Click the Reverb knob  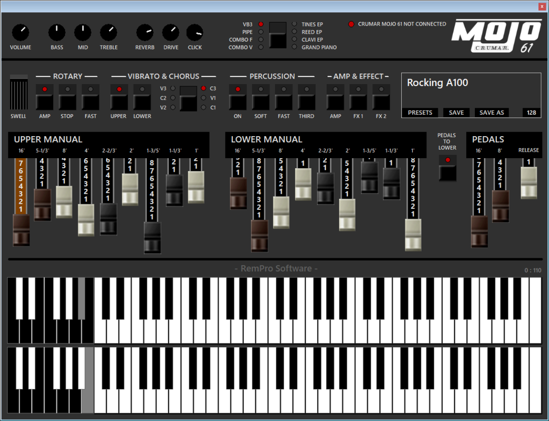click(145, 32)
